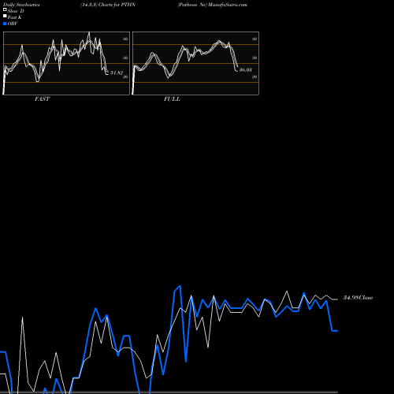Screen dimensions: 394x394
Task: Click the Slow D legend swatch
Action: click(5, 9)
